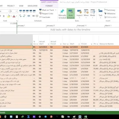Viewport: 119px width, 119px height.
Task: Switch to Manually Schedule mode
Action: click(62, 14)
